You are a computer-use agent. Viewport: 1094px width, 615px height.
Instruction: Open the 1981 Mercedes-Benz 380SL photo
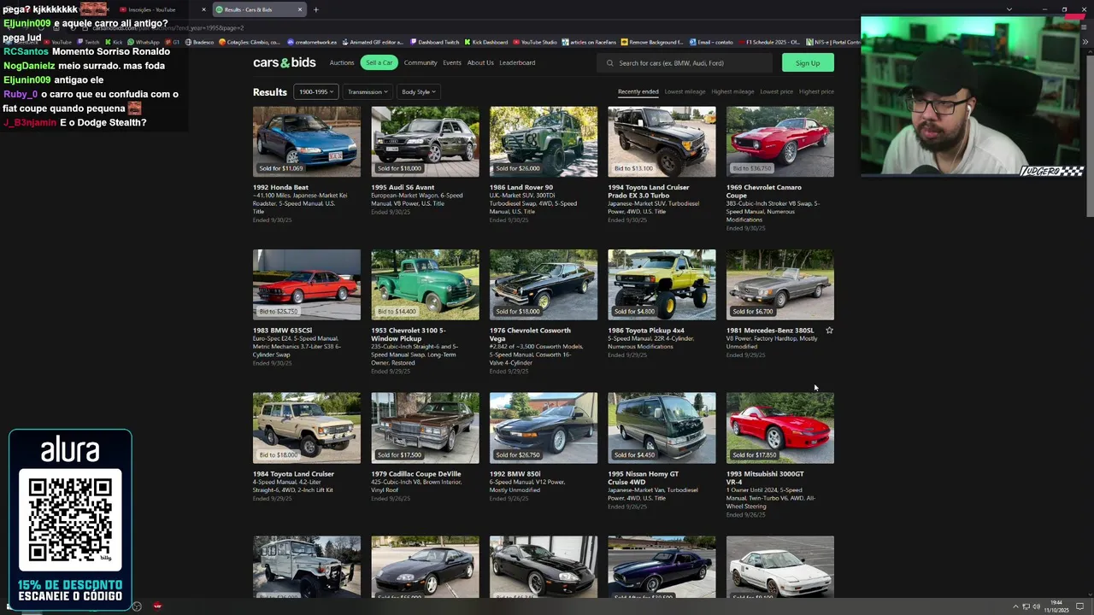pos(780,284)
